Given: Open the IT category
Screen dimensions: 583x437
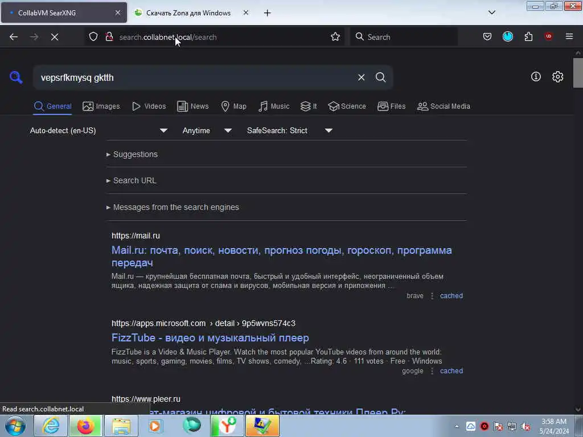Looking at the screenshot, I should (x=308, y=106).
